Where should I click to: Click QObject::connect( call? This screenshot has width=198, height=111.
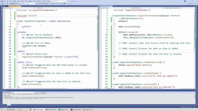(x=128, y=32)
